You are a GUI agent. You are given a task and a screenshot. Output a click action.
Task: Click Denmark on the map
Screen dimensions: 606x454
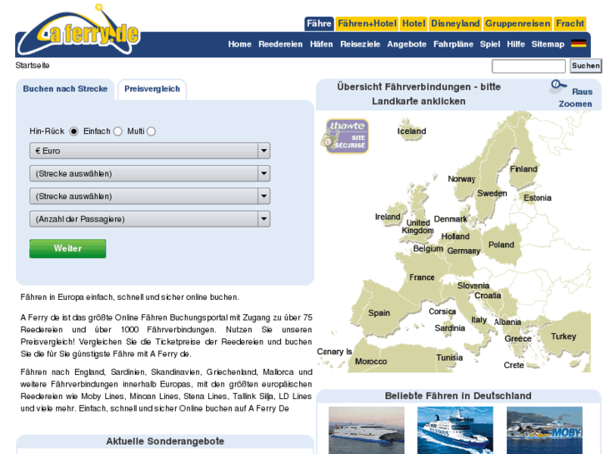(451, 219)
